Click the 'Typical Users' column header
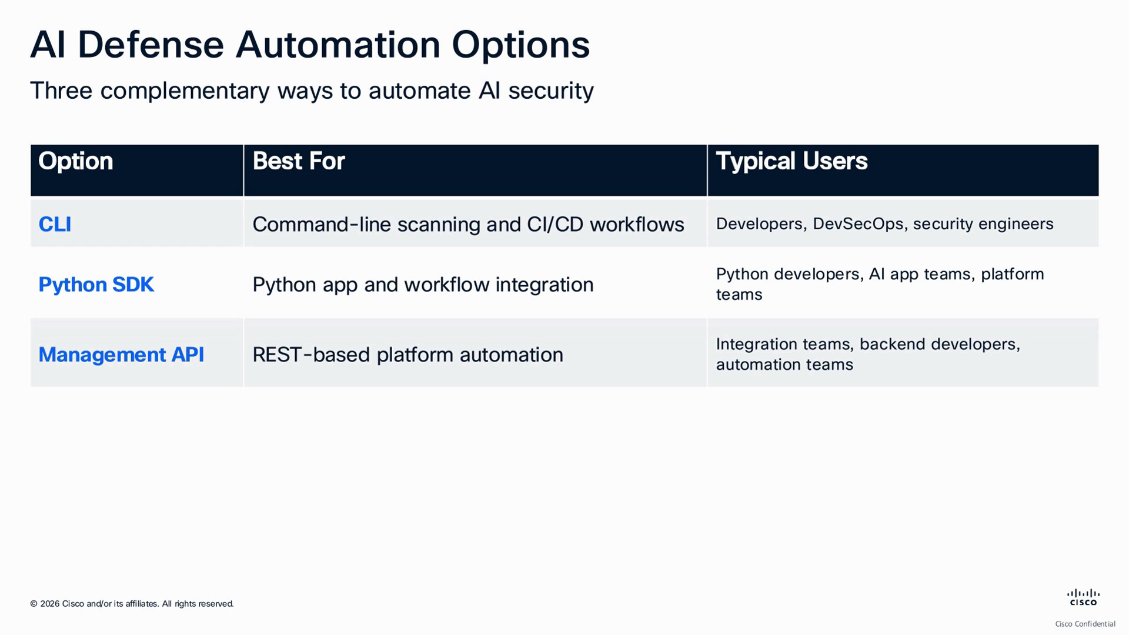Screen dimensions: 1129x635 coord(903,170)
